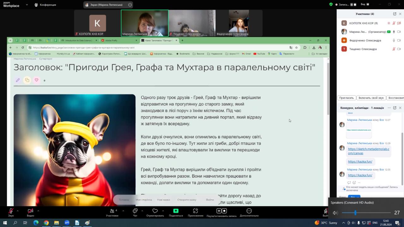Pop out the Конкурси, олімпіади chat panel
Image resolution: width=404 pixels, height=227 pixels.
[x=395, y=108]
